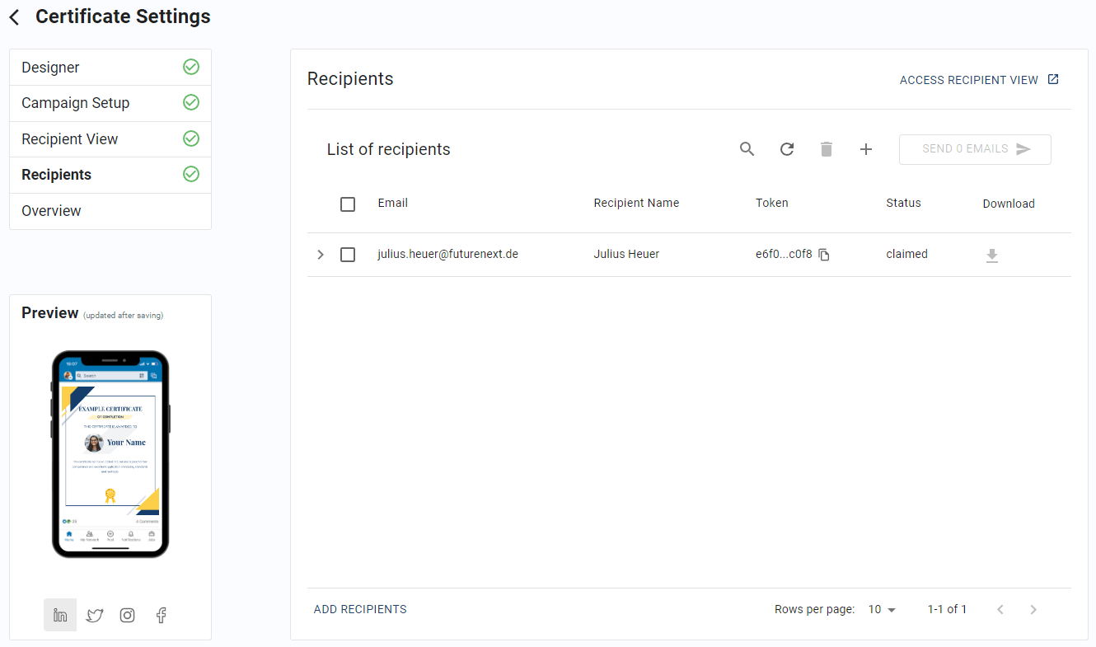Check the row checkbox for julius.heuer@futurenext.de
The width and height of the screenshot is (1096, 647).
coord(348,254)
